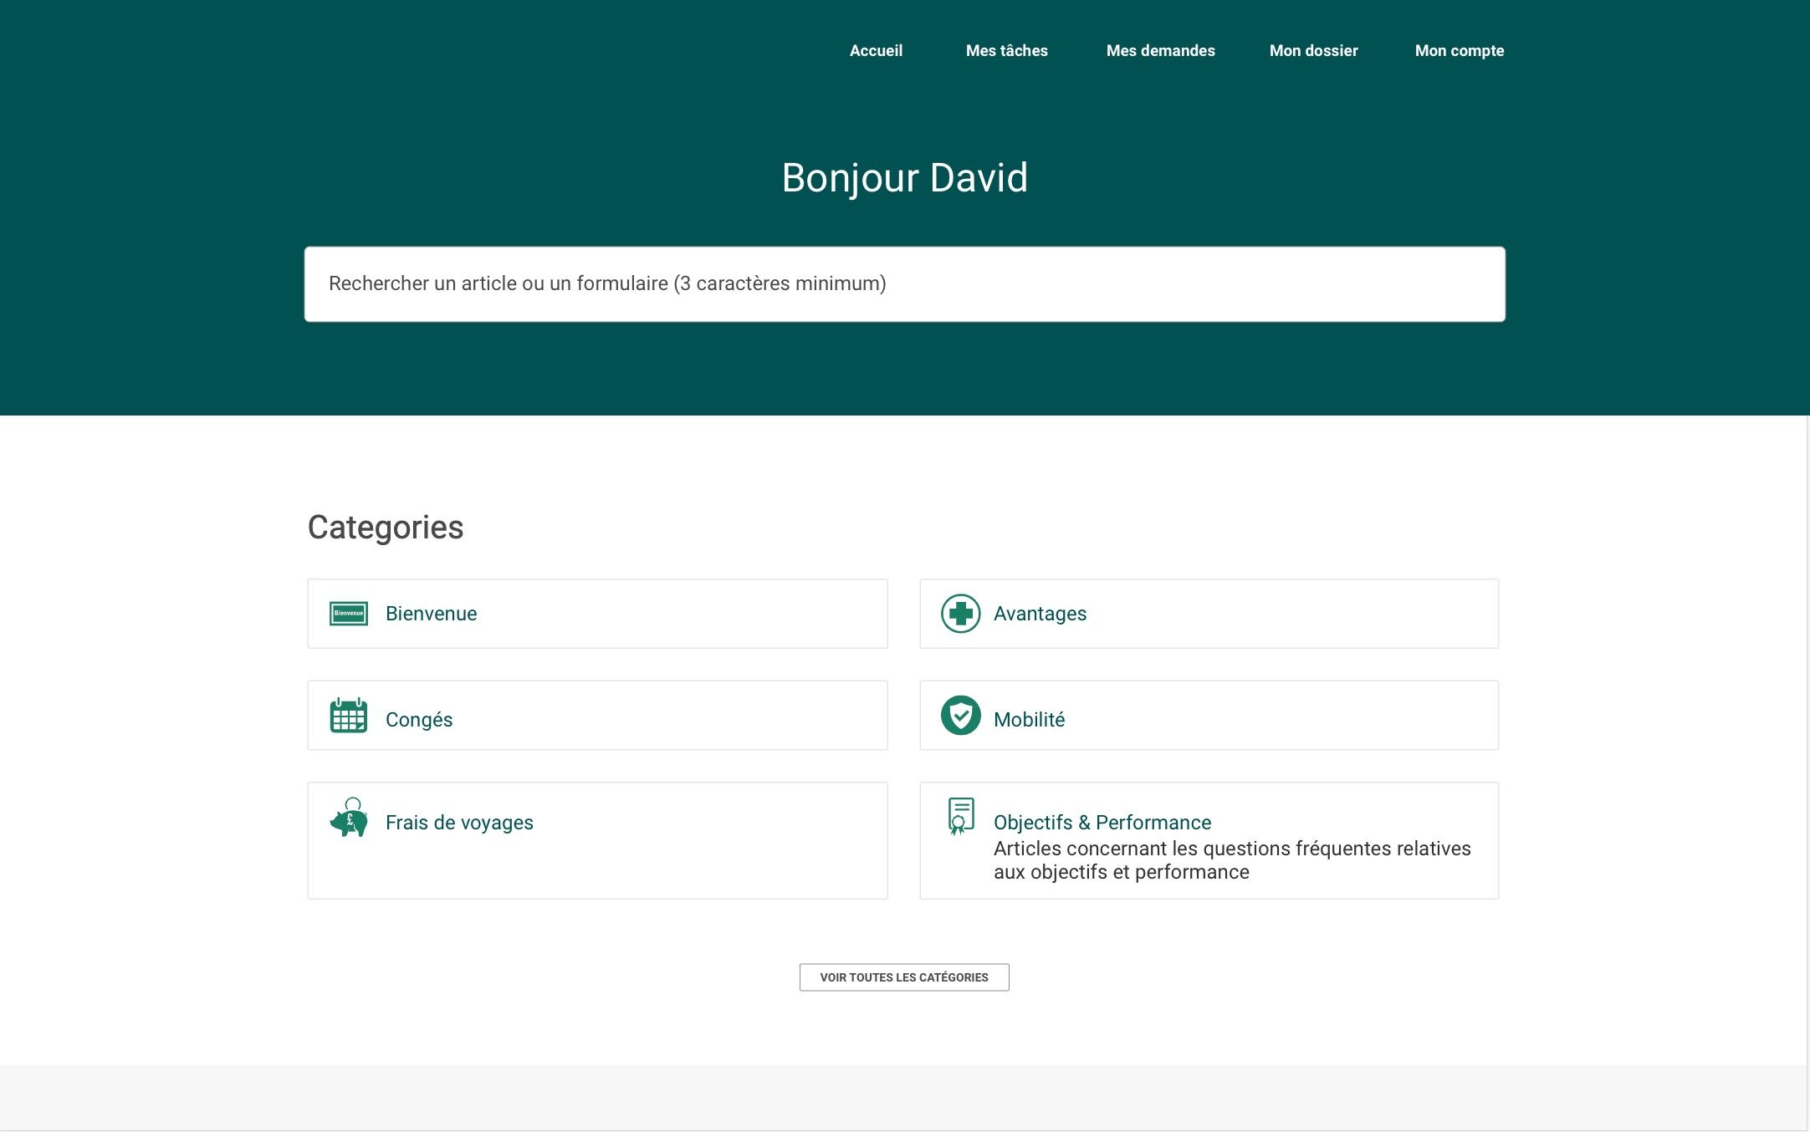Open the Objectifs & Performance category
This screenshot has width=1810, height=1132.
pos(1102,823)
